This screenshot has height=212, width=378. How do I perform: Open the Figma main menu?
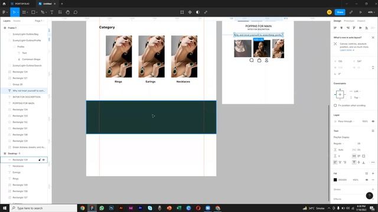[5, 12]
